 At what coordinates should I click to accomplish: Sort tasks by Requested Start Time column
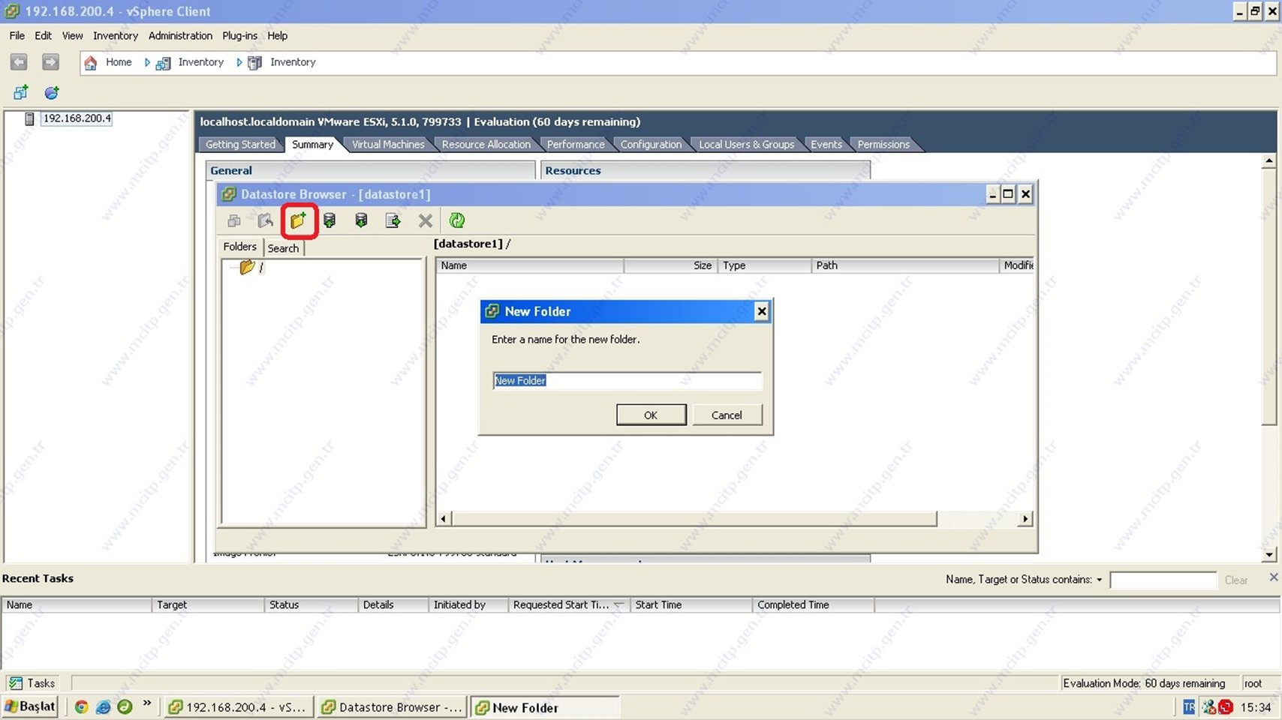tap(569, 604)
